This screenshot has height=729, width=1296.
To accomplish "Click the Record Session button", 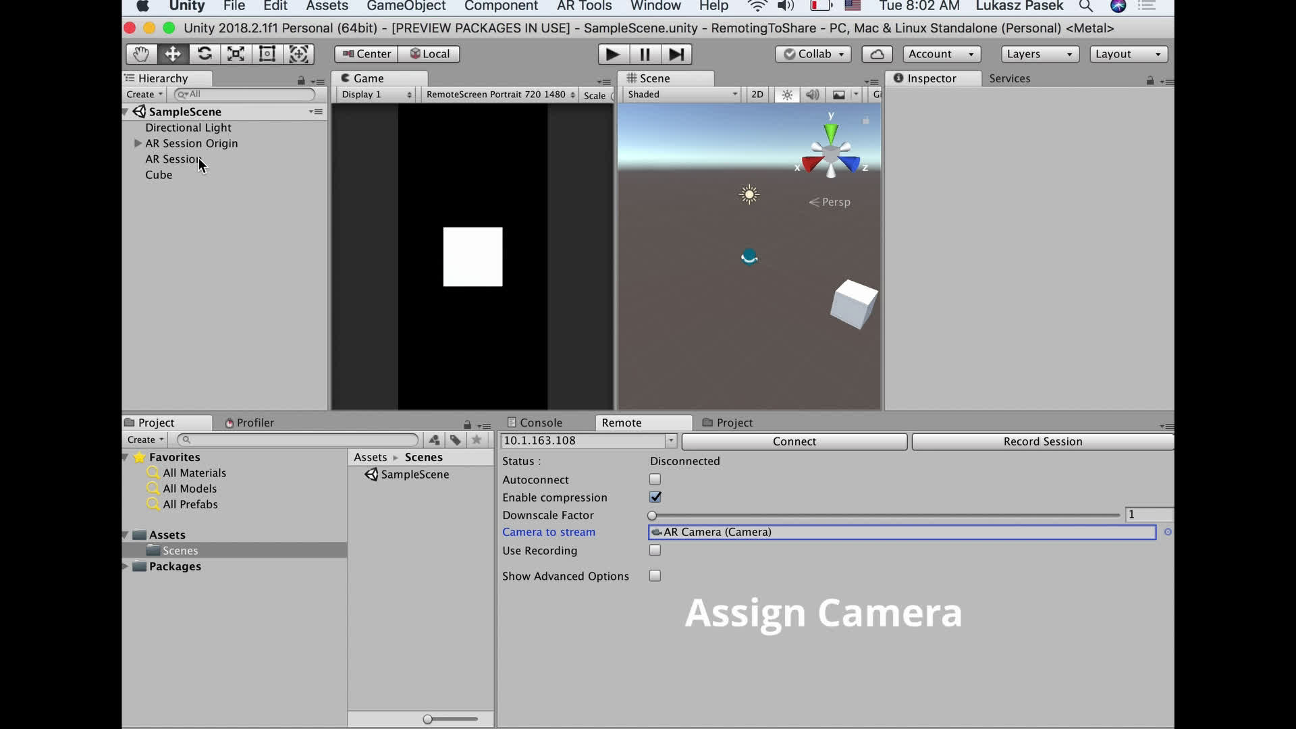I will click(x=1042, y=441).
